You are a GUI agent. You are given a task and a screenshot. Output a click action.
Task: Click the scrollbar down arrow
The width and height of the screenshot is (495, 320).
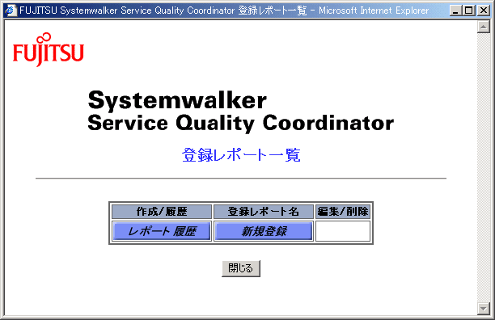(484, 309)
